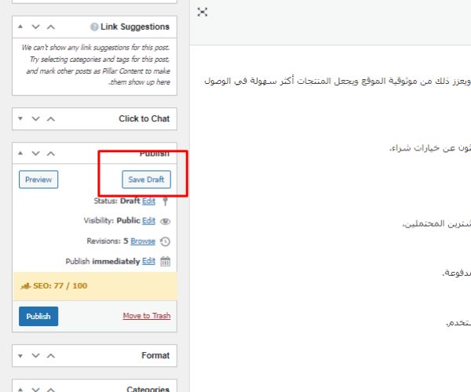Viewport: 471px width, 392px height.
Task: Move the Link Suggestions panel up
Action: 51,27
